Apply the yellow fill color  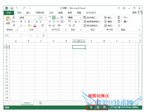[x=29, y=26]
